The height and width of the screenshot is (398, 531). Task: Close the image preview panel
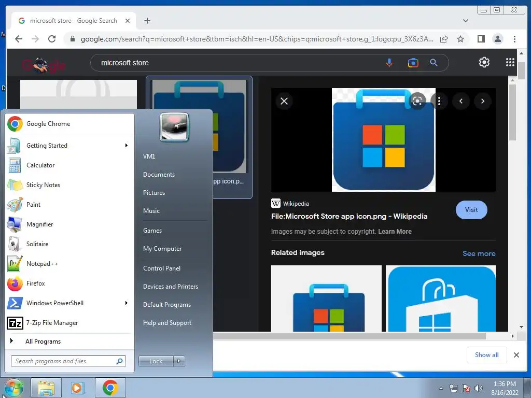click(284, 101)
